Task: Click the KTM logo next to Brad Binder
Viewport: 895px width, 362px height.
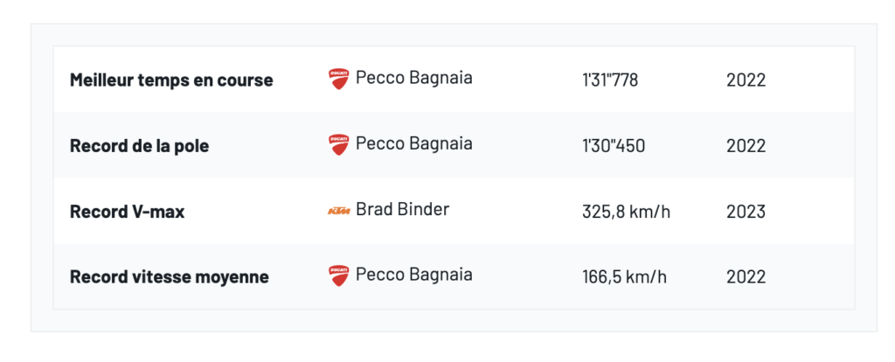Action: point(338,211)
